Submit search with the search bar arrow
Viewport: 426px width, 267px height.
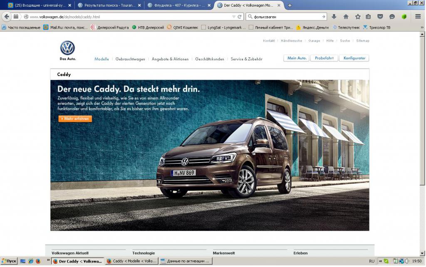coord(323,17)
